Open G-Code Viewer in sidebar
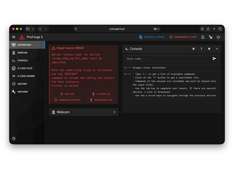 pos(27,76)
